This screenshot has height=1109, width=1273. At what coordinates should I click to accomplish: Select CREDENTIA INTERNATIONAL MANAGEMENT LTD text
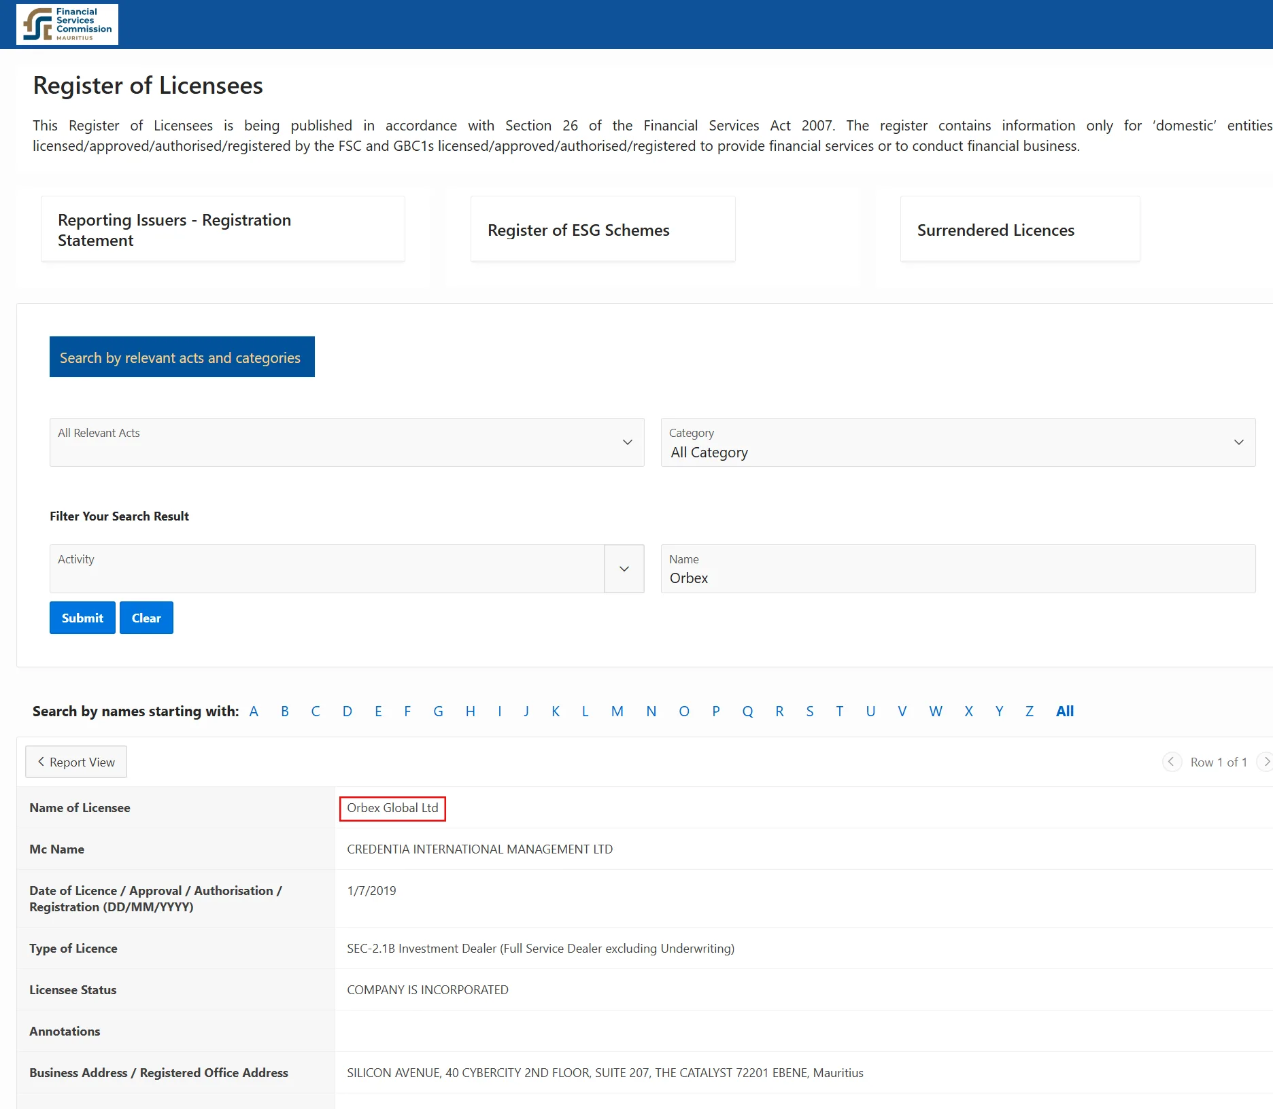click(480, 849)
